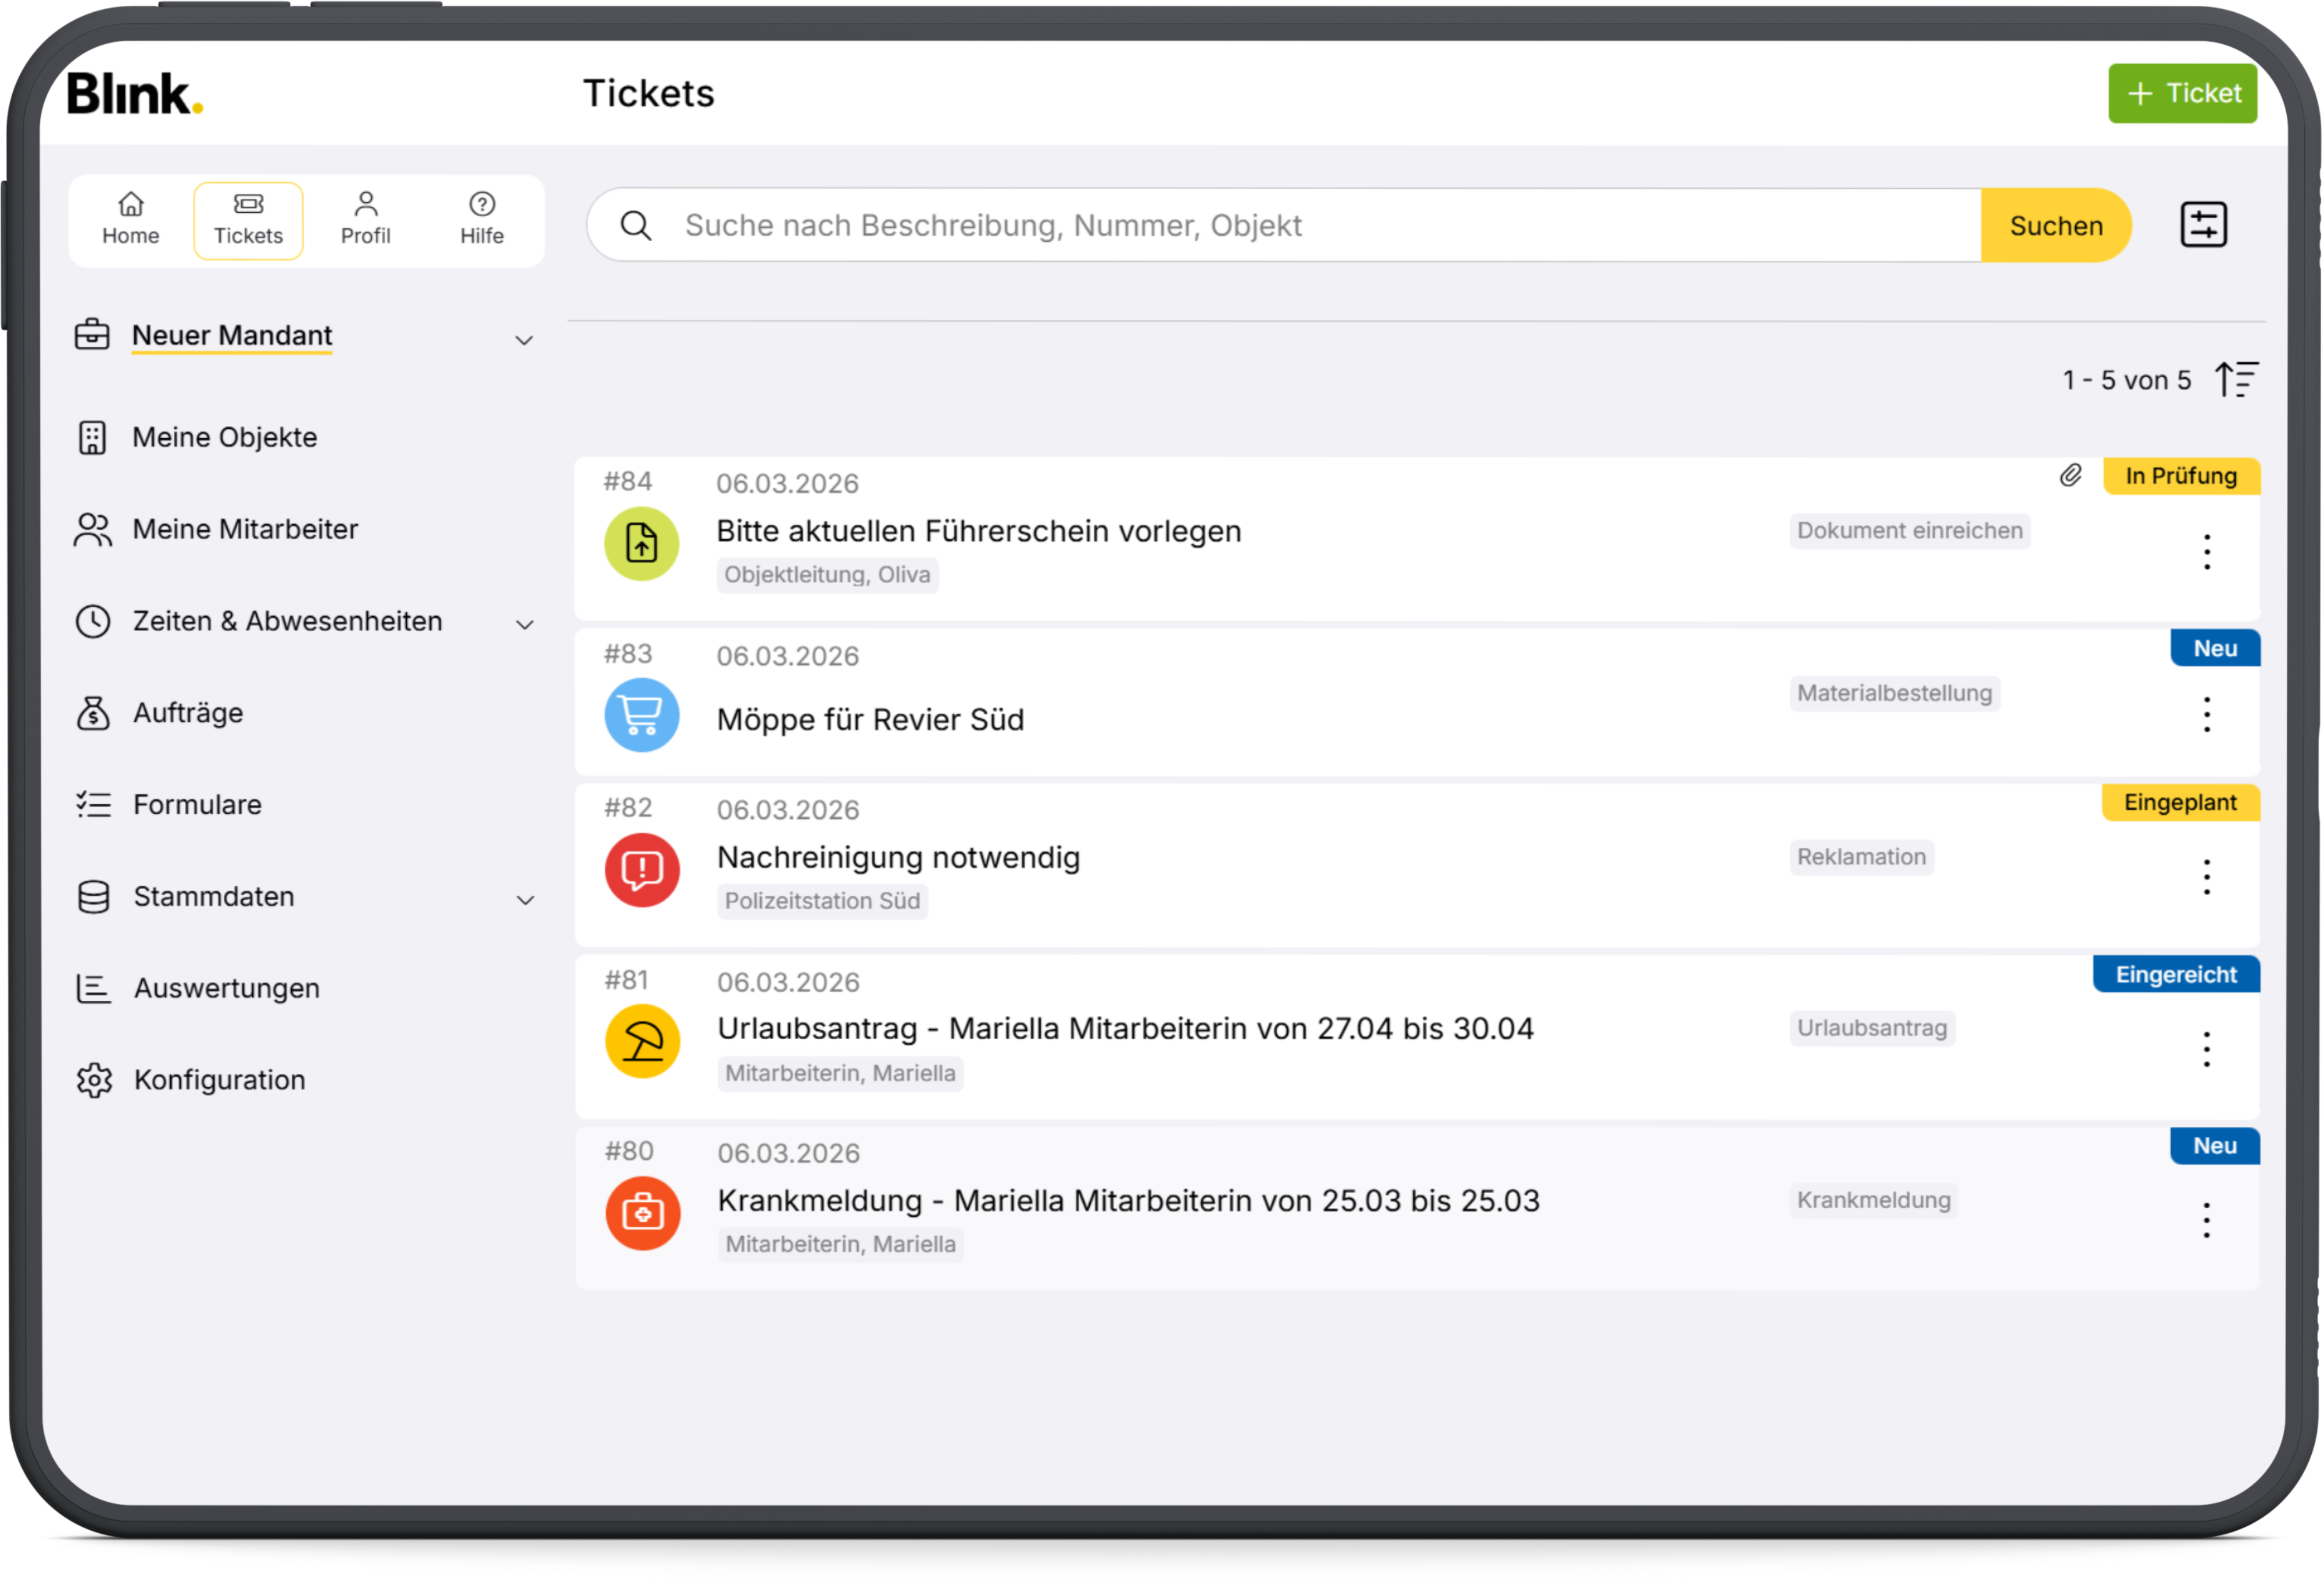
Task: Toggle the sort order icon
Action: [2236, 380]
